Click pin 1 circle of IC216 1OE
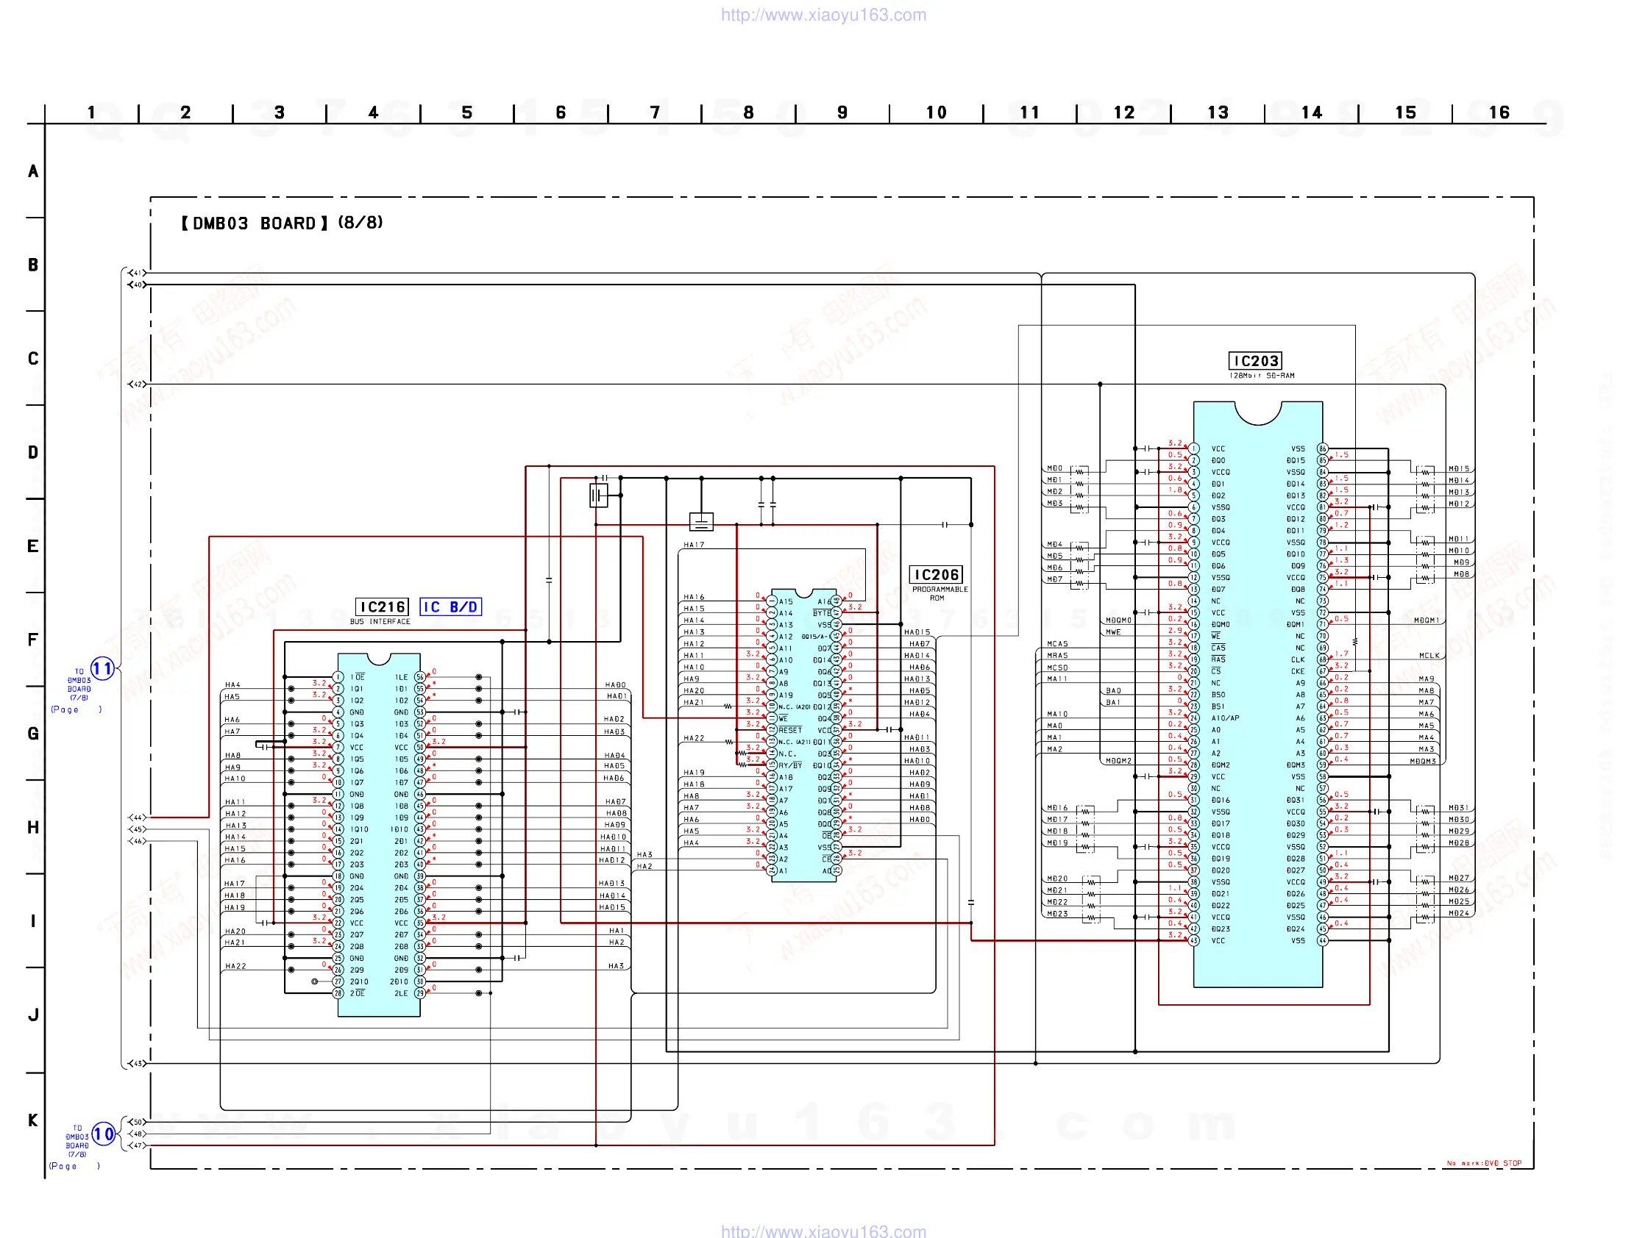Image resolution: width=1648 pixels, height=1238 pixels. tap(338, 677)
